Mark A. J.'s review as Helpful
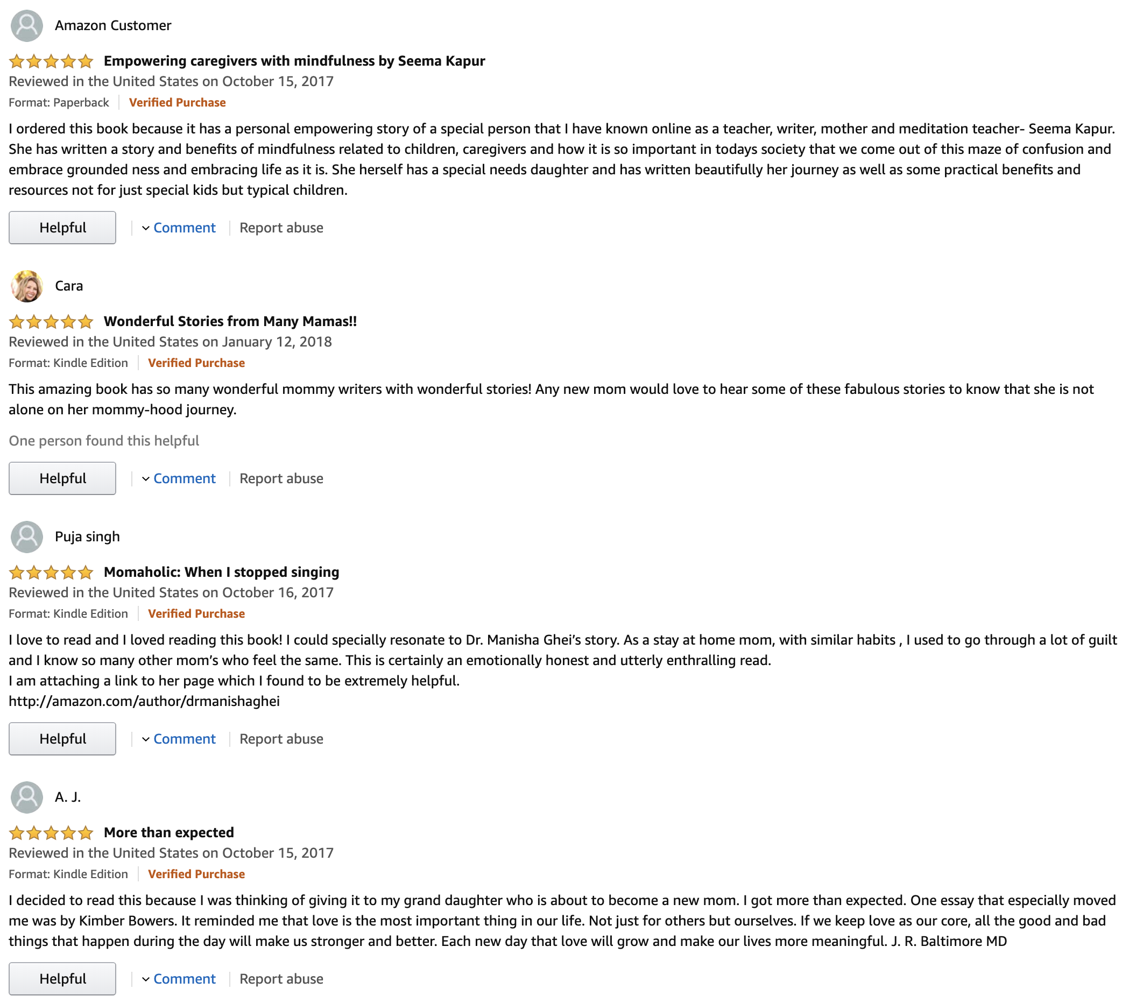The image size is (1129, 1003). (x=62, y=979)
